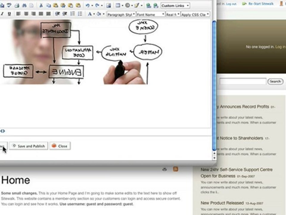The height and width of the screenshot is (215, 286).
Task: Click the Print icon in editor toolbar
Action: 17,5
